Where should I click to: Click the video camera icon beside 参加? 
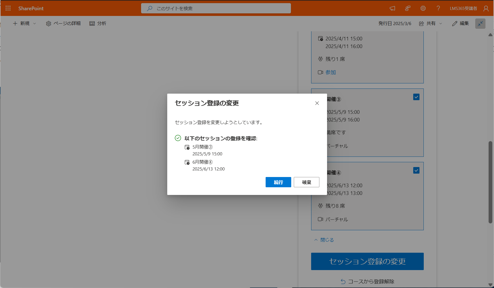pyautogui.click(x=321, y=72)
